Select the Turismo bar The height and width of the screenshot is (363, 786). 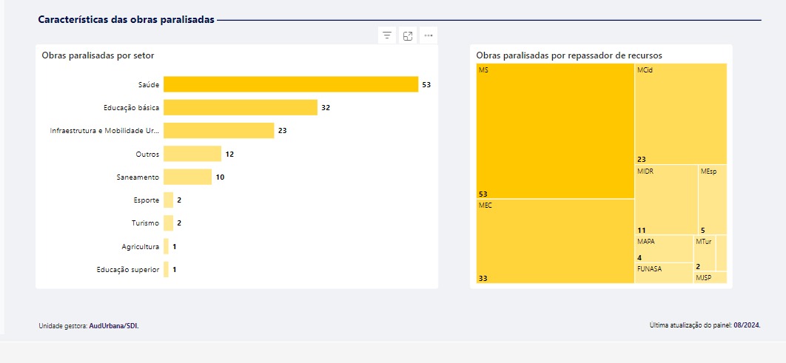[168, 223]
